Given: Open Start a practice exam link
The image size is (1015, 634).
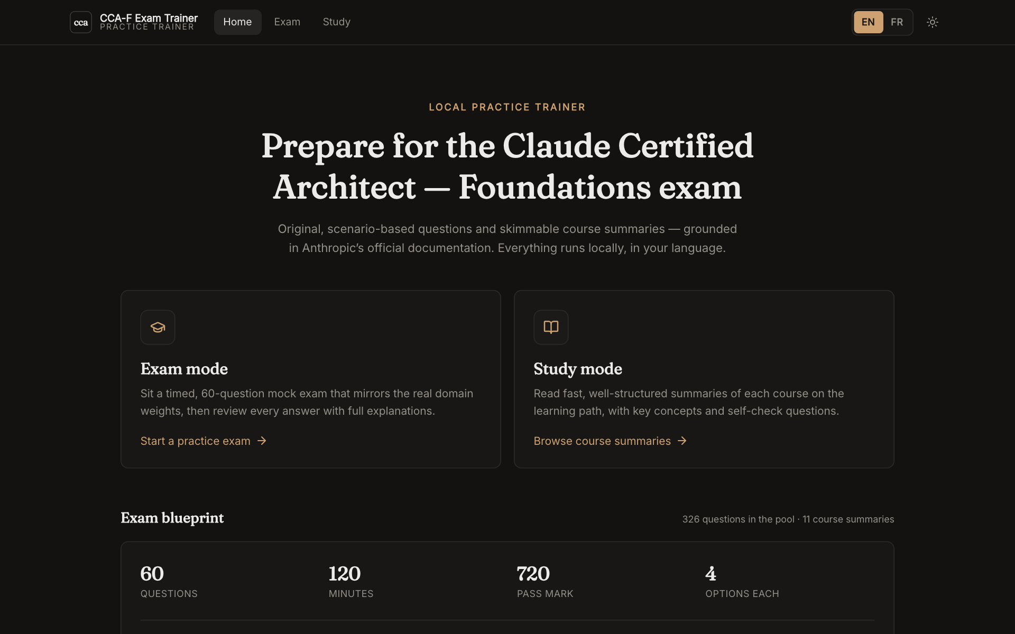Looking at the screenshot, I should [204, 441].
